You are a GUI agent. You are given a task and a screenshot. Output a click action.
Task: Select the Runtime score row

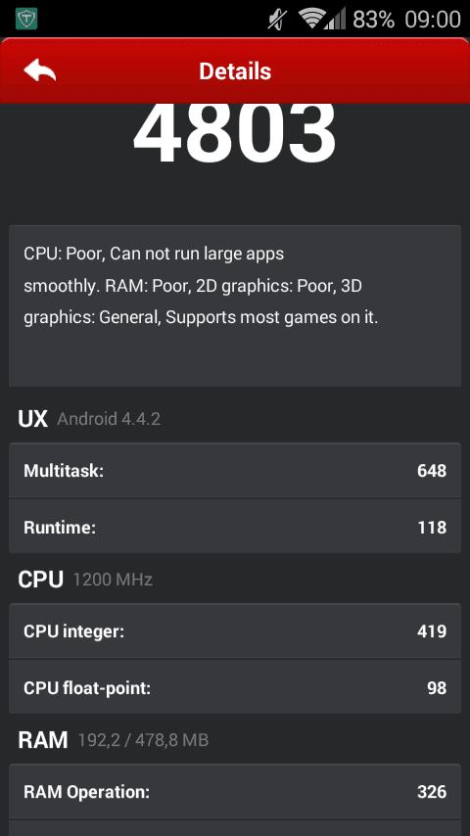click(235, 527)
